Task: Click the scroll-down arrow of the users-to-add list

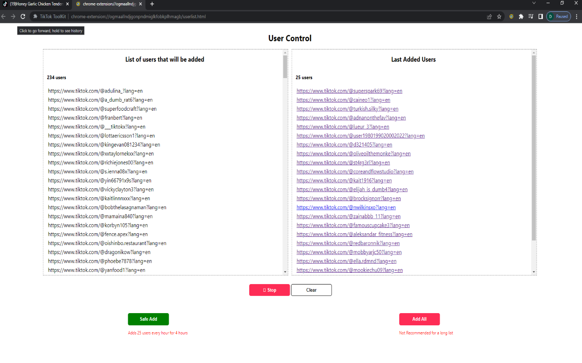Action: [286, 272]
